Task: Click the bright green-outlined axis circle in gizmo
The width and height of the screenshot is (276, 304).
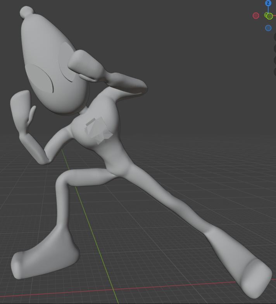Action: tap(269, 16)
